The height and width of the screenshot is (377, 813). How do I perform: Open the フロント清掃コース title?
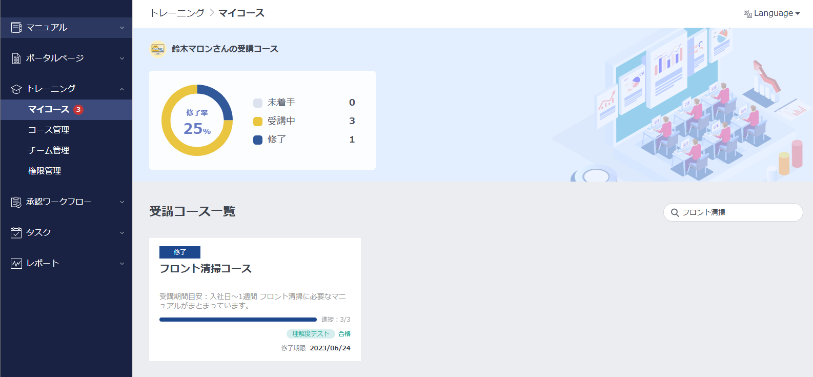pyautogui.click(x=206, y=269)
